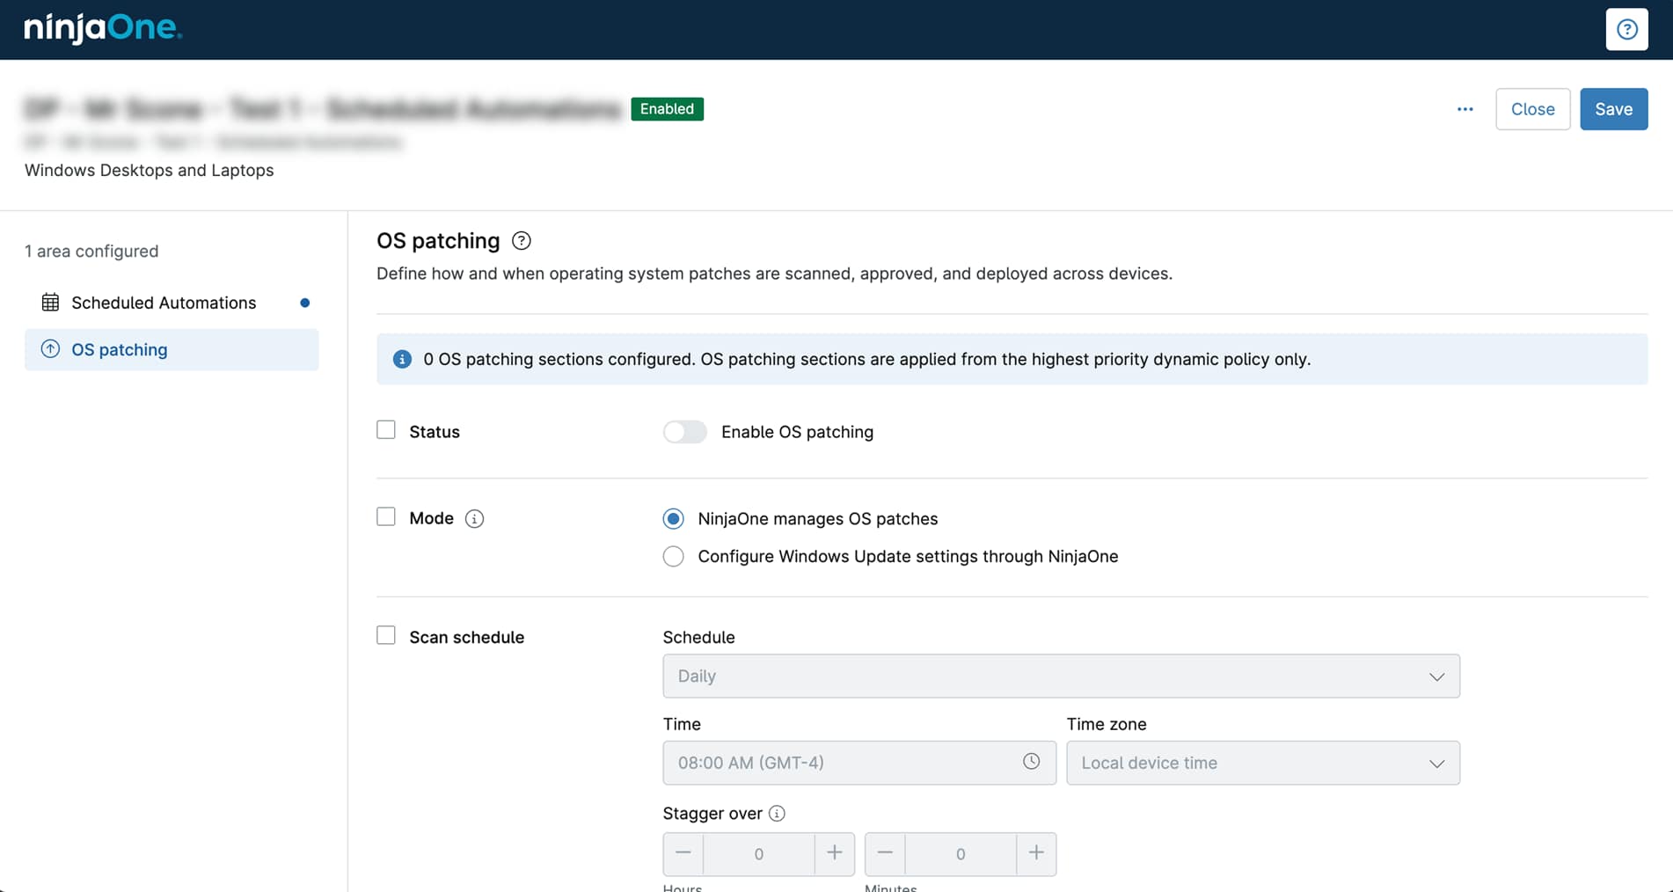Increase Stagger over hours with plus
This screenshot has height=892, width=1673.
(x=834, y=853)
